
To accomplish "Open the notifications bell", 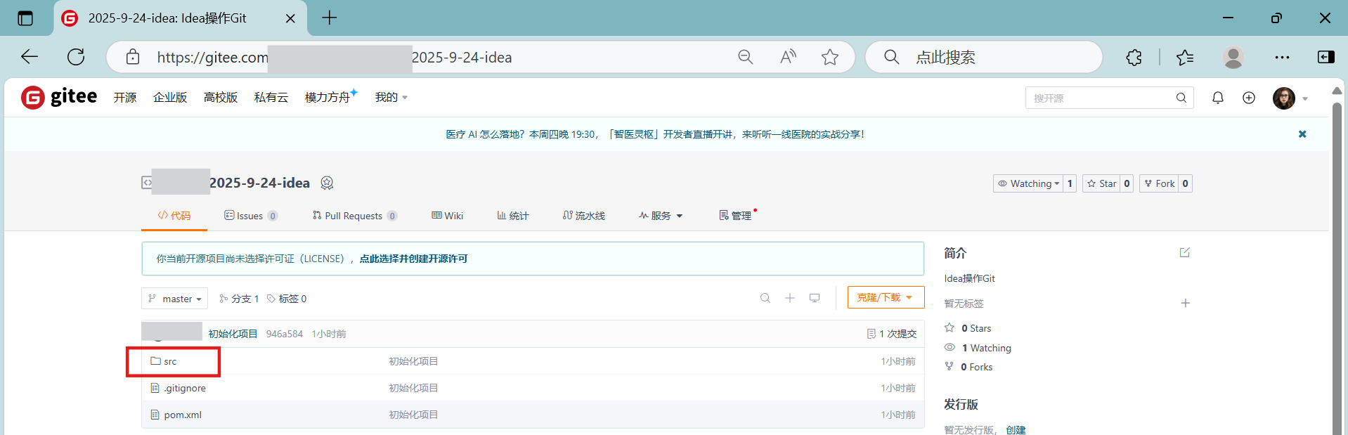I will 1218,98.
